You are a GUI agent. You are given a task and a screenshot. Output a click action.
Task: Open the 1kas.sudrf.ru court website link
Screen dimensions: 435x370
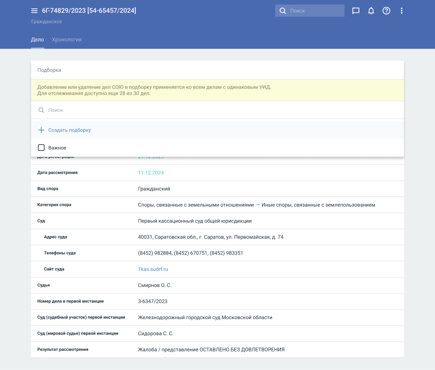pos(153,269)
